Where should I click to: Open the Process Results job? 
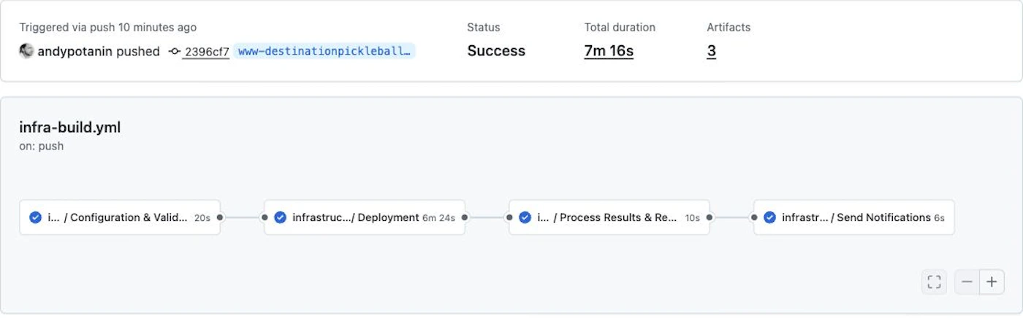pyautogui.click(x=609, y=217)
